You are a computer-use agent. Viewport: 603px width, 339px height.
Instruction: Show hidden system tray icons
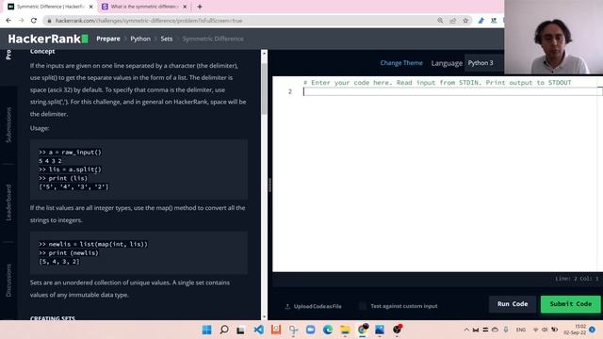(466, 330)
